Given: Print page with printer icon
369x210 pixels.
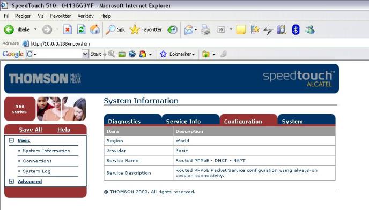Looking at the screenshot, I should 205,29.
